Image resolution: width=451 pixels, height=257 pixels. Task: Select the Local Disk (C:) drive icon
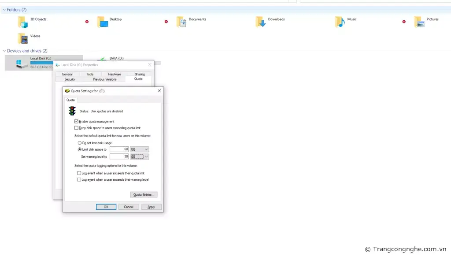22,63
